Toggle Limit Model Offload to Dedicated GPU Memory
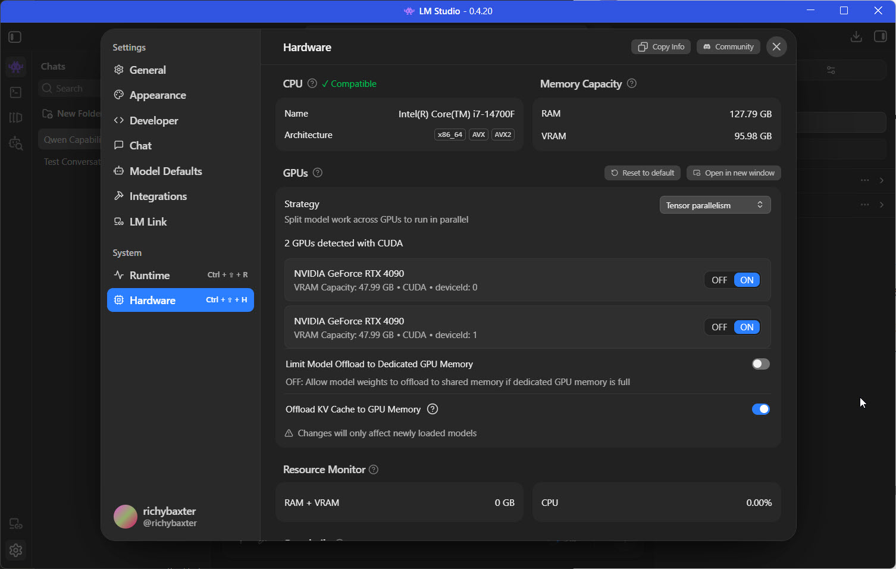Screen dimensions: 896x569 [760, 364]
